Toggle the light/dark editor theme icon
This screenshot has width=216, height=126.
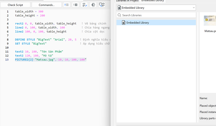coord(93,5)
